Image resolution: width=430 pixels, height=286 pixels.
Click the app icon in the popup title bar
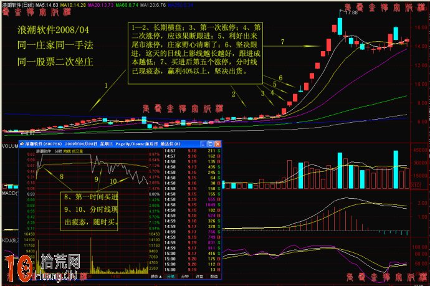22,144
